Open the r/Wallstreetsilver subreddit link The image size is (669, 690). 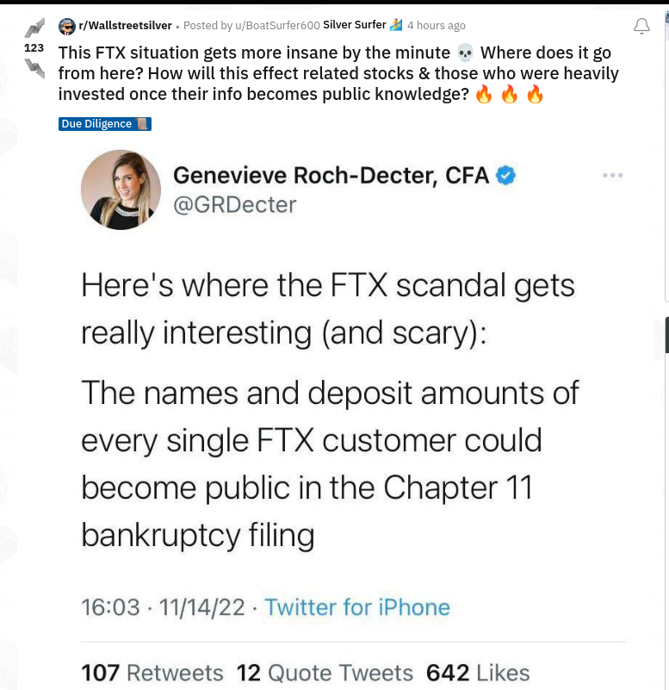click(126, 26)
